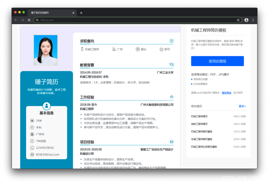This screenshot has height=184, width=269.
Task: Click the 机械工程与自动化-本科 major text
Action: click(x=94, y=77)
